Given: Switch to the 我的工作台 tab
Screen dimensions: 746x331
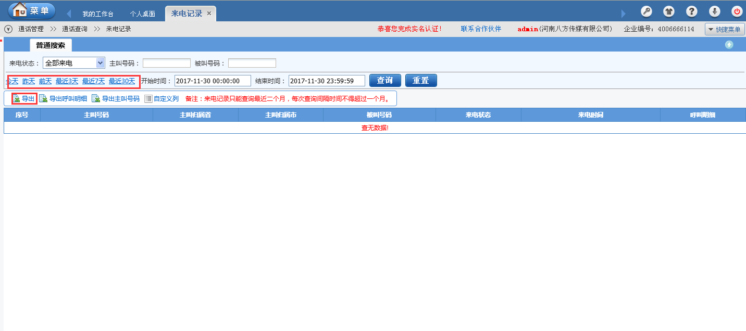Looking at the screenshot, I should click(97, 14).
